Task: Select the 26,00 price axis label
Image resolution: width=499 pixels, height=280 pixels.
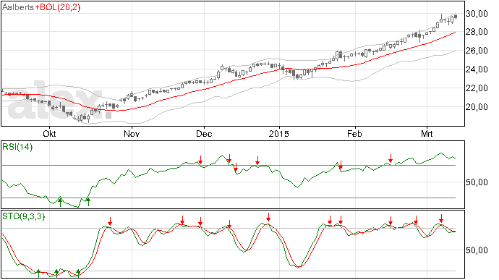Action: coord(477,51)
